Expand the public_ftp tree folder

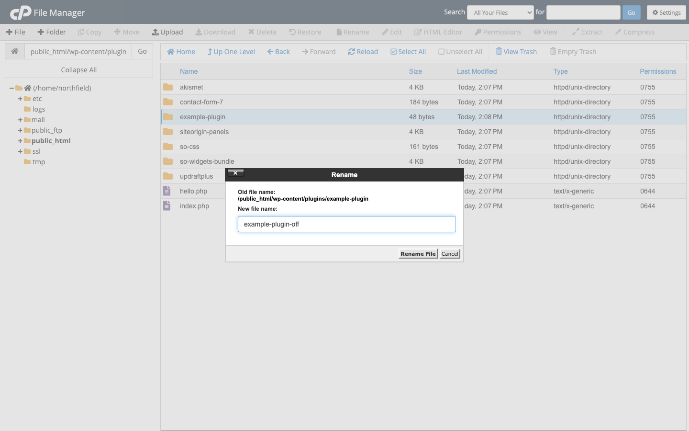[x=20, y=130]
